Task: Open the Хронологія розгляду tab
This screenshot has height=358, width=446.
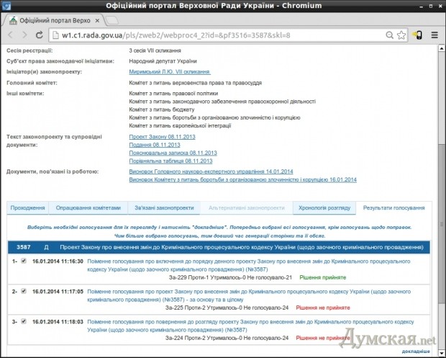Action: (x=322, y=208)
